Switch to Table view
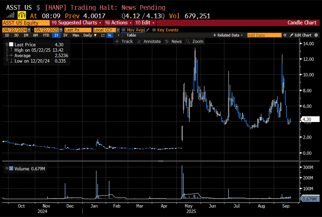The image size is (322, 217). pyautogui.click(x=131, y=35)
